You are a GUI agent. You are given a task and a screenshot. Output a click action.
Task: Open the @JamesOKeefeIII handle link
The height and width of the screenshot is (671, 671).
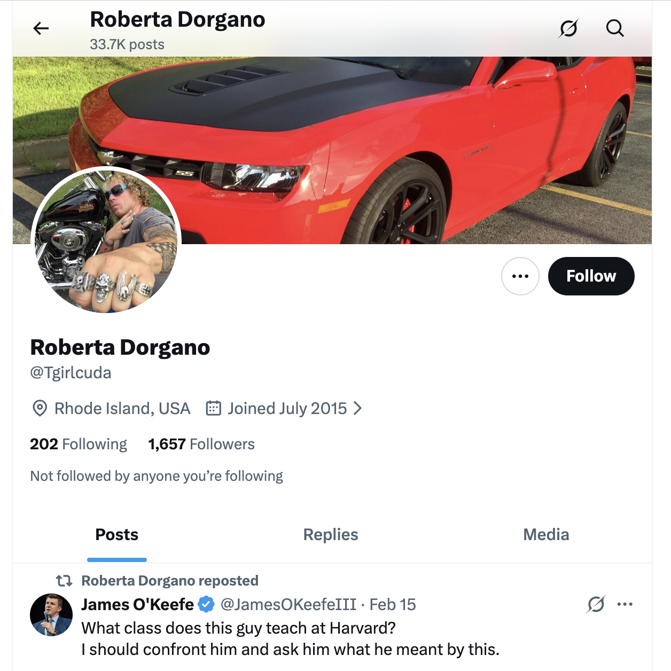tap(288, 605)
